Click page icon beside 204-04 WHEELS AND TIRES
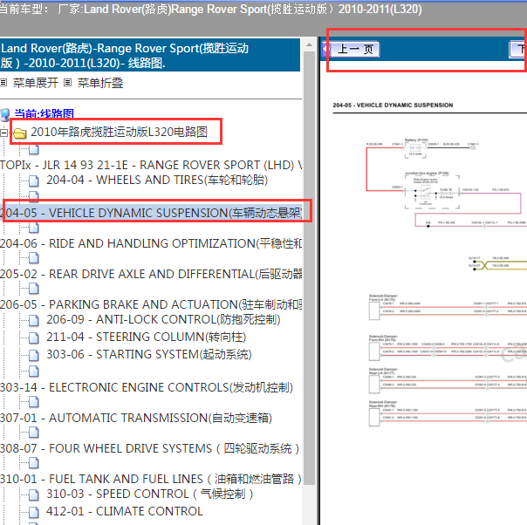 coord(34,181)
